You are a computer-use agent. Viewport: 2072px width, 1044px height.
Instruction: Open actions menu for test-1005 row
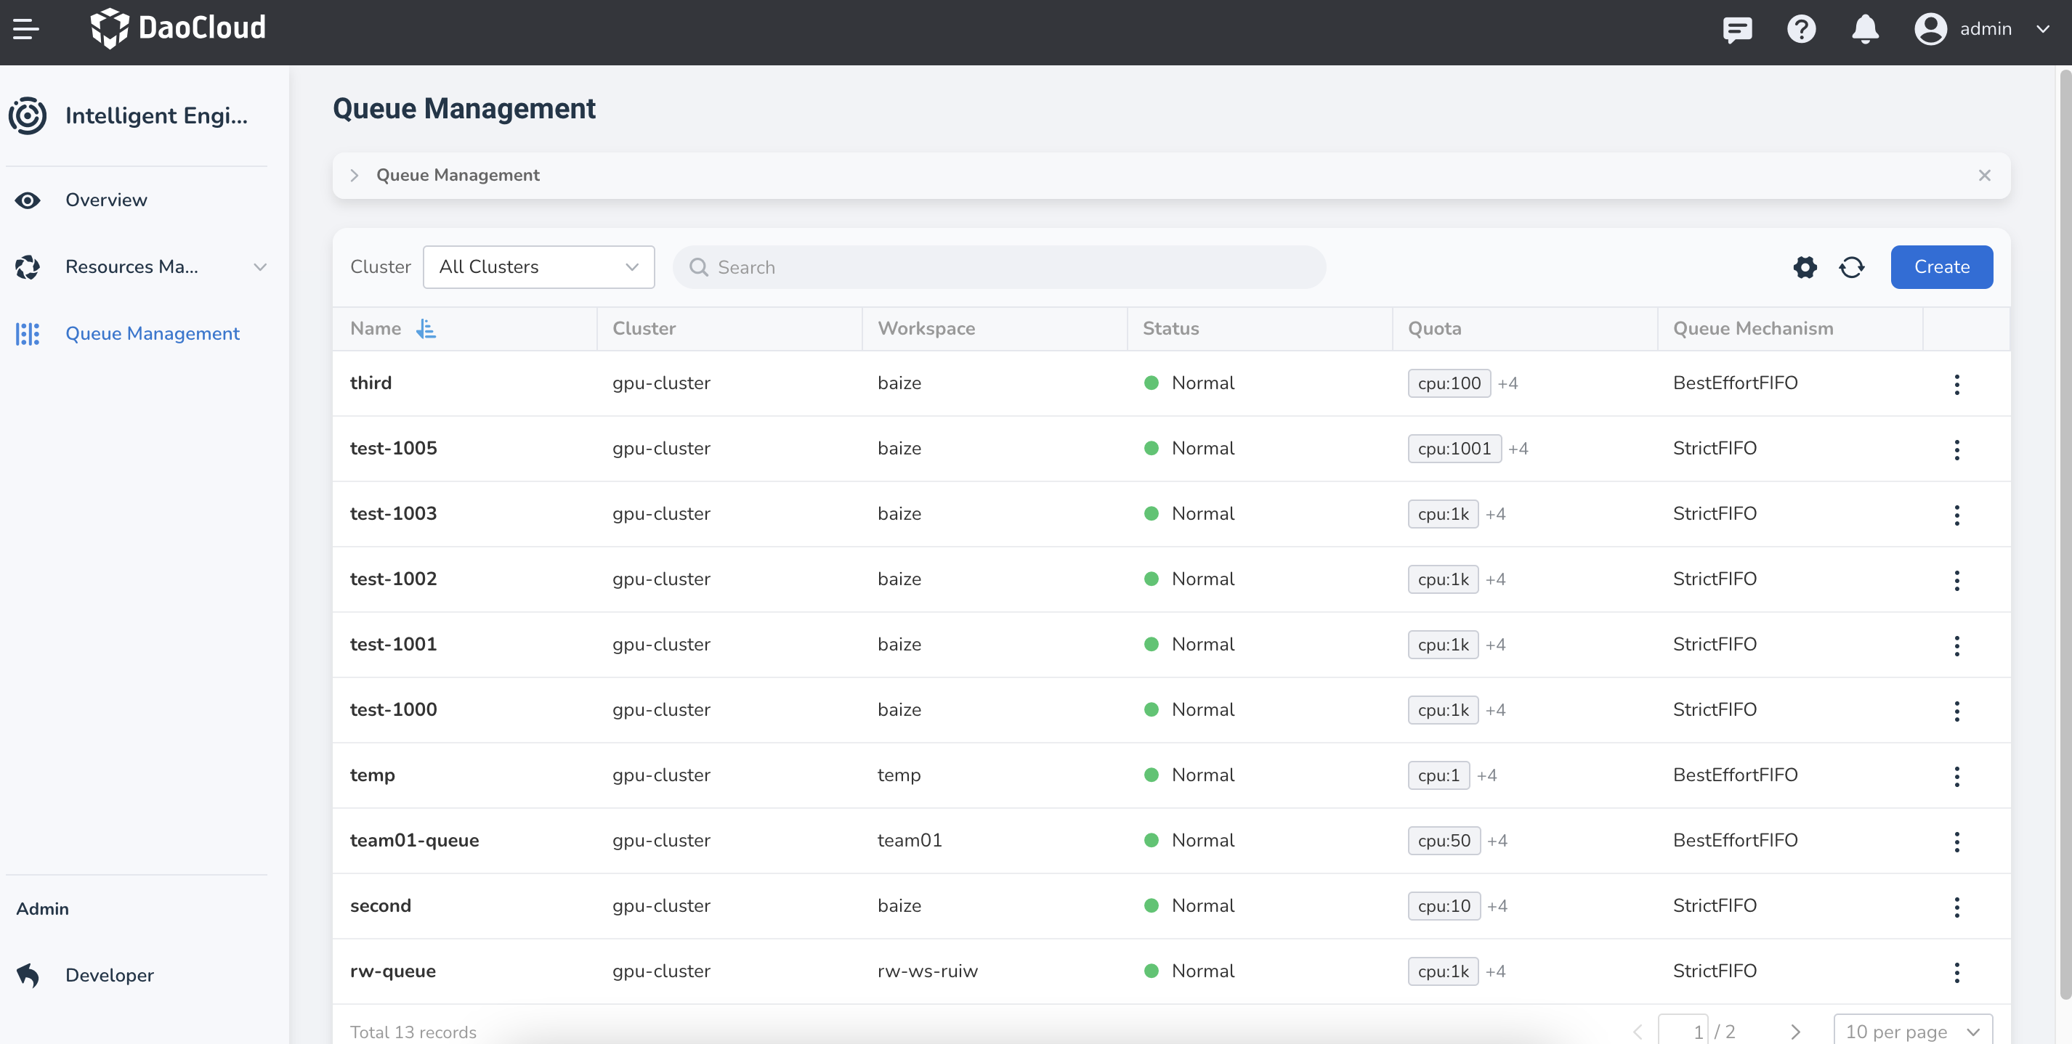(x=1956, y=449)
